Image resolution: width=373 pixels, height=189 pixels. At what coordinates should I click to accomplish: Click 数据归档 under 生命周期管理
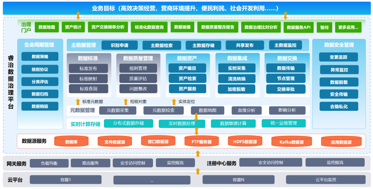pyautogui.click(x=40, y=94)
